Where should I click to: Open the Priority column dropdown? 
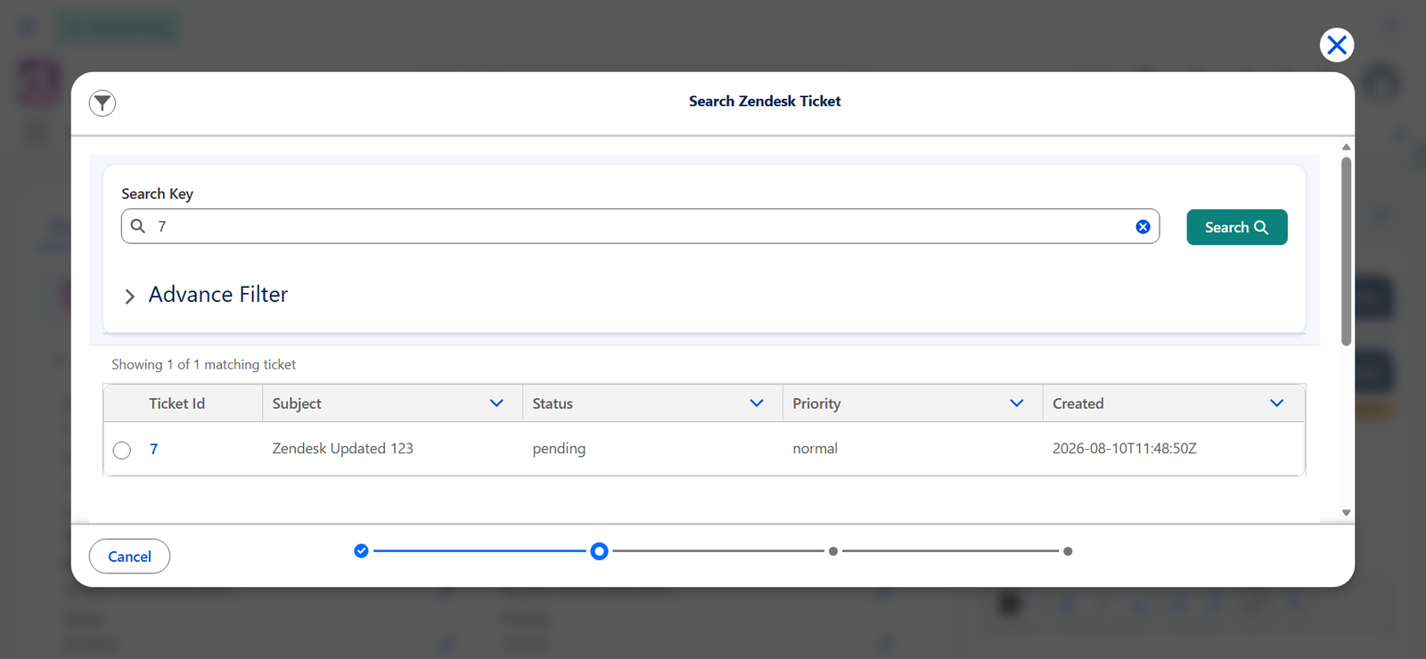(x=1017, y=403)
